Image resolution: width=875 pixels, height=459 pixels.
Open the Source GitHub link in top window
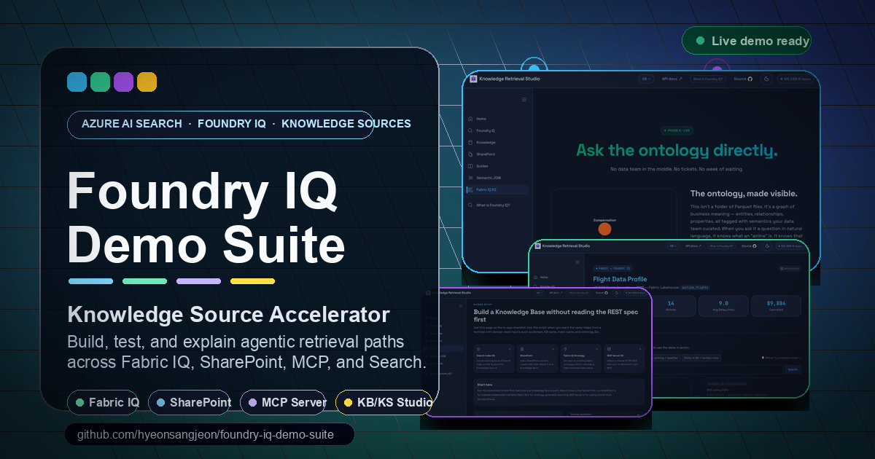[743, 79]
